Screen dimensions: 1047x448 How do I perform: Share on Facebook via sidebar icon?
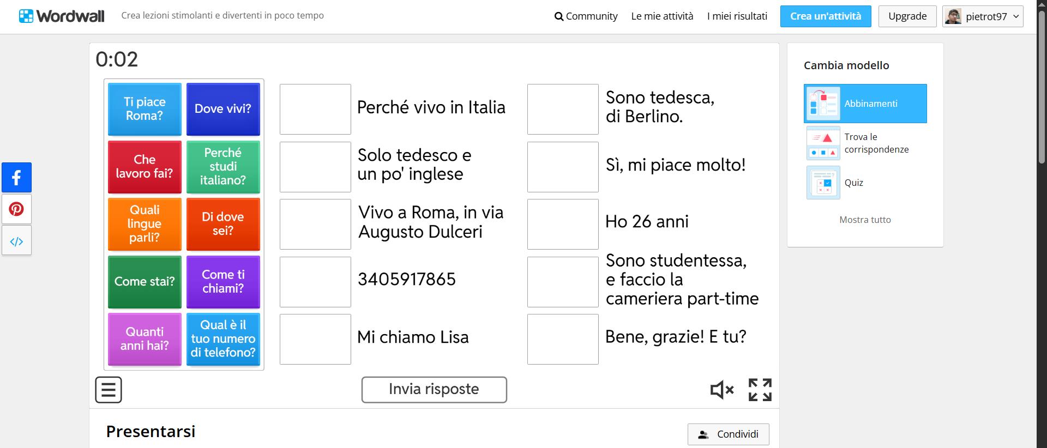pos(16,177)
